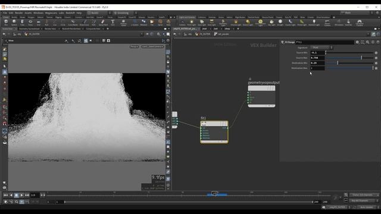Open the Persp viewport dropdown
Screen dimensions: 381x214
click(x=134, y=46)
